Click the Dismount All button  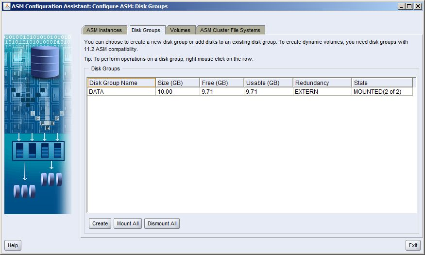tap(162, 223)
